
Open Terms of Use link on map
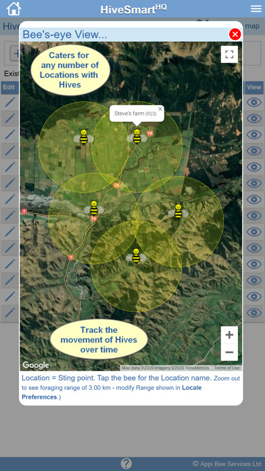226,368
